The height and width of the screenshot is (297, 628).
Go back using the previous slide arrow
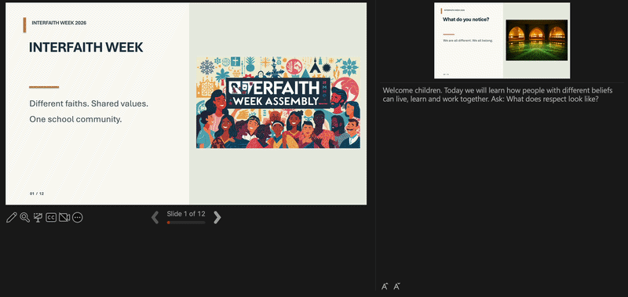(155, 217)
